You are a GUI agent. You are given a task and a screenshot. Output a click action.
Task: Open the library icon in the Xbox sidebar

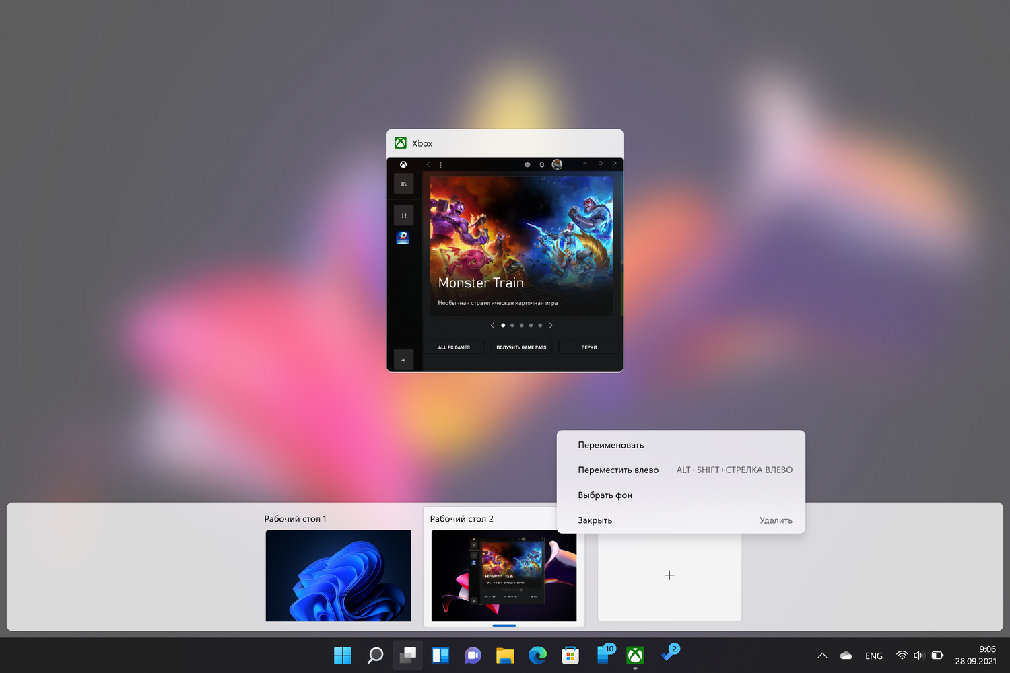point(404,184)
